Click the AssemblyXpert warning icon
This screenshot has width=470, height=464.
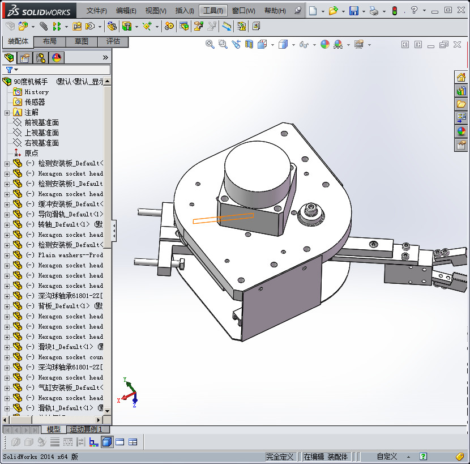pos(241,27)
